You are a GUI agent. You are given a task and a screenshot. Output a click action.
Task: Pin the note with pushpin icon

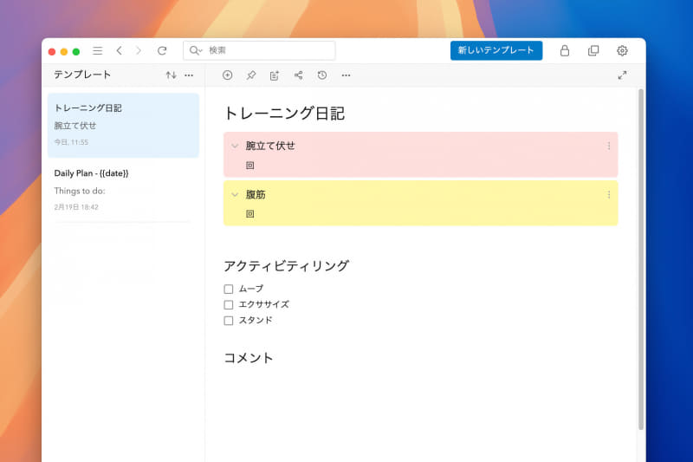click(251, 75)
